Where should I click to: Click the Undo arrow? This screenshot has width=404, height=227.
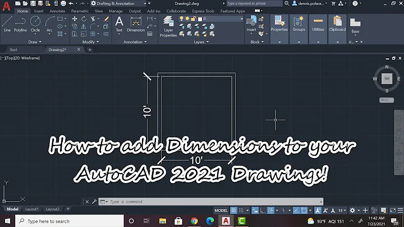click(x=71, y=3)
